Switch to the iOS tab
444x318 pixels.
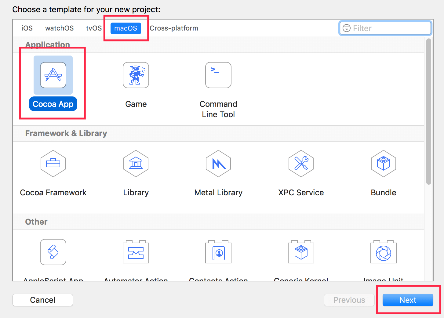click(x=27, y=28)
